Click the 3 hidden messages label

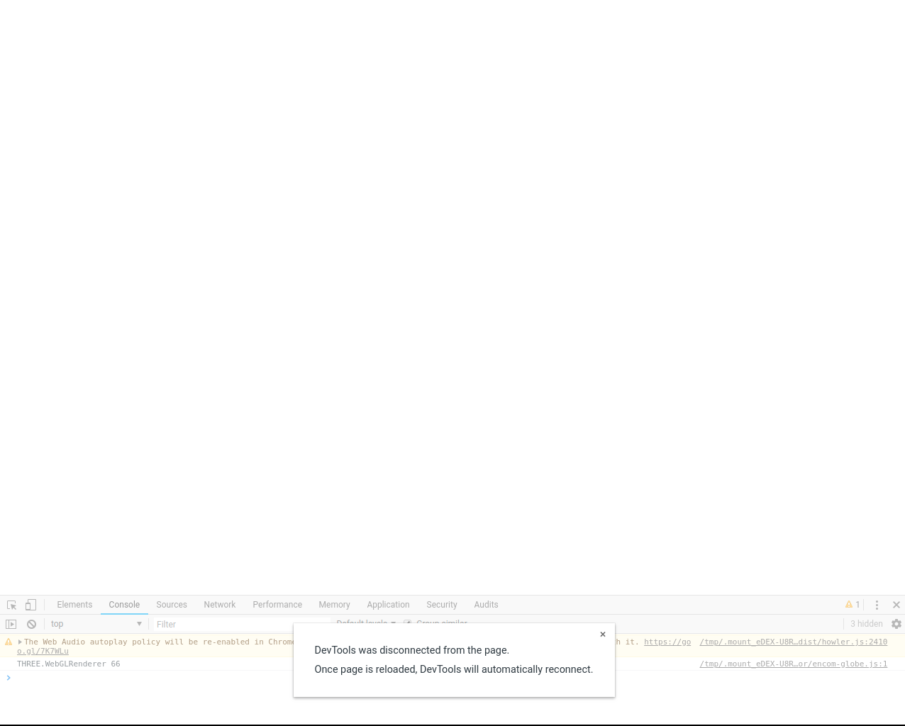pos(867,624)
